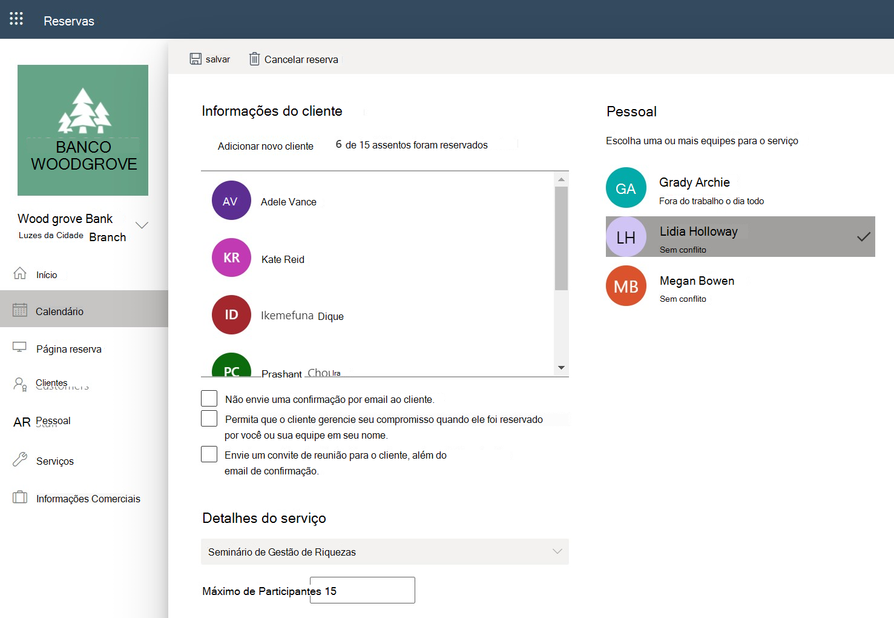Click the Wood grove Bank branch name
894x618 pixels.
point(65,219)
